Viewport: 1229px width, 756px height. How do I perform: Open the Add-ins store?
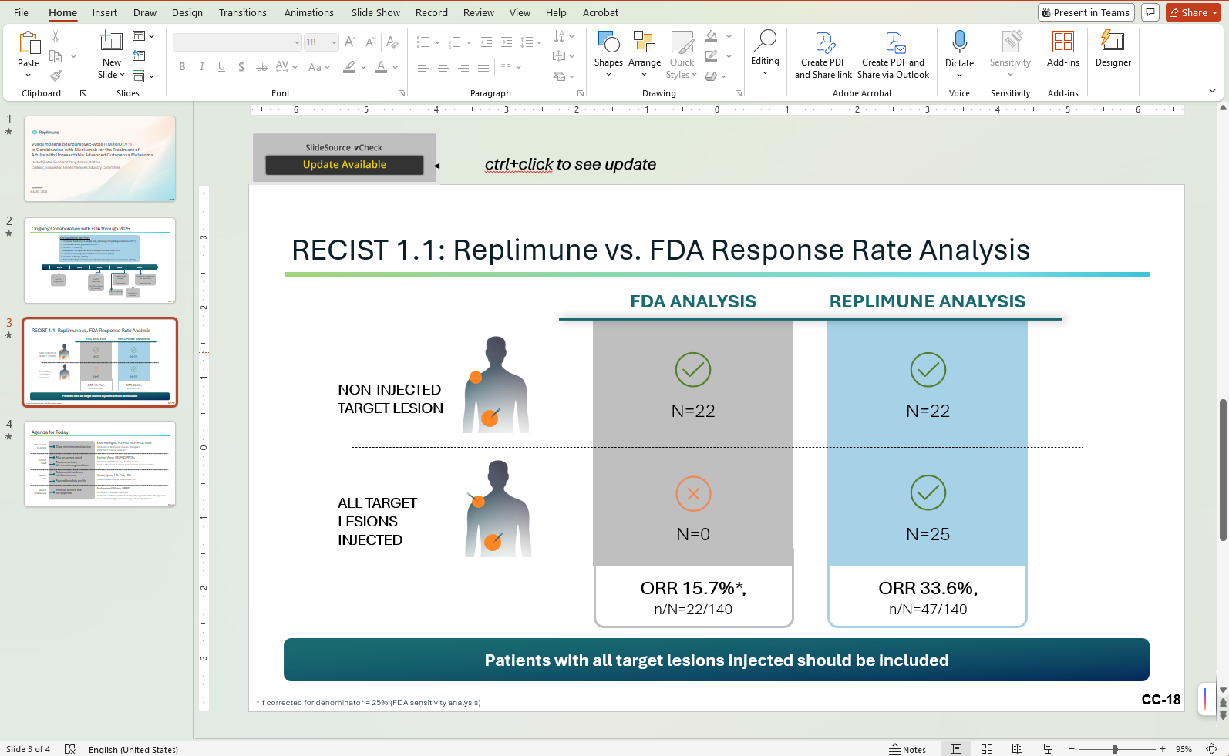click(x=1062, y=49)
